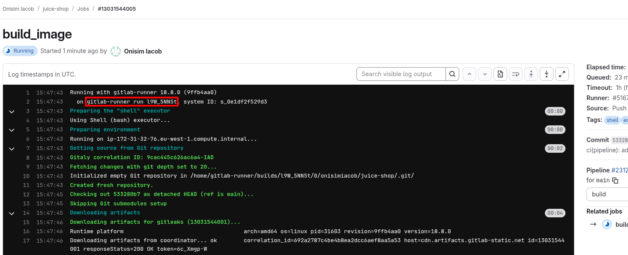Go to Jobs in breadcrumb

83,9
